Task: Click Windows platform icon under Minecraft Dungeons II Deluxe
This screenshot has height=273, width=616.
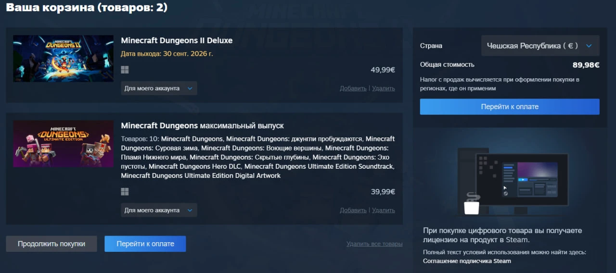Action: [125, 70]
